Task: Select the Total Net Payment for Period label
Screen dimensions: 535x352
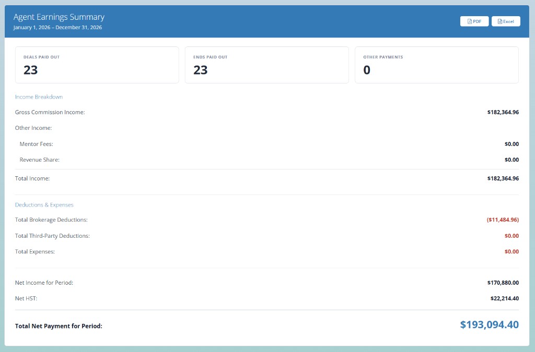Action: coord(59,326)
